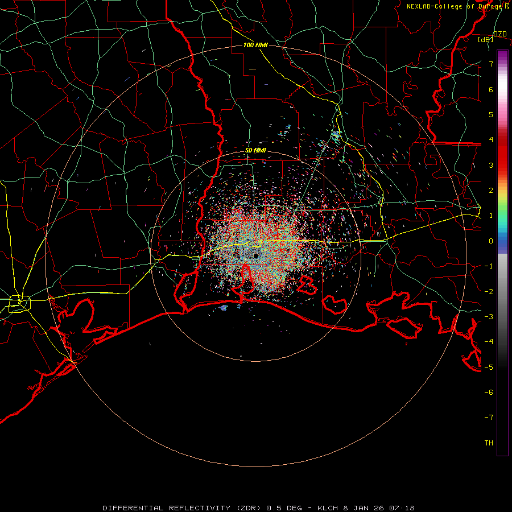Click the 6 value on color scale
This screenshot has height=512, width=512.
(x=491, y=89)
